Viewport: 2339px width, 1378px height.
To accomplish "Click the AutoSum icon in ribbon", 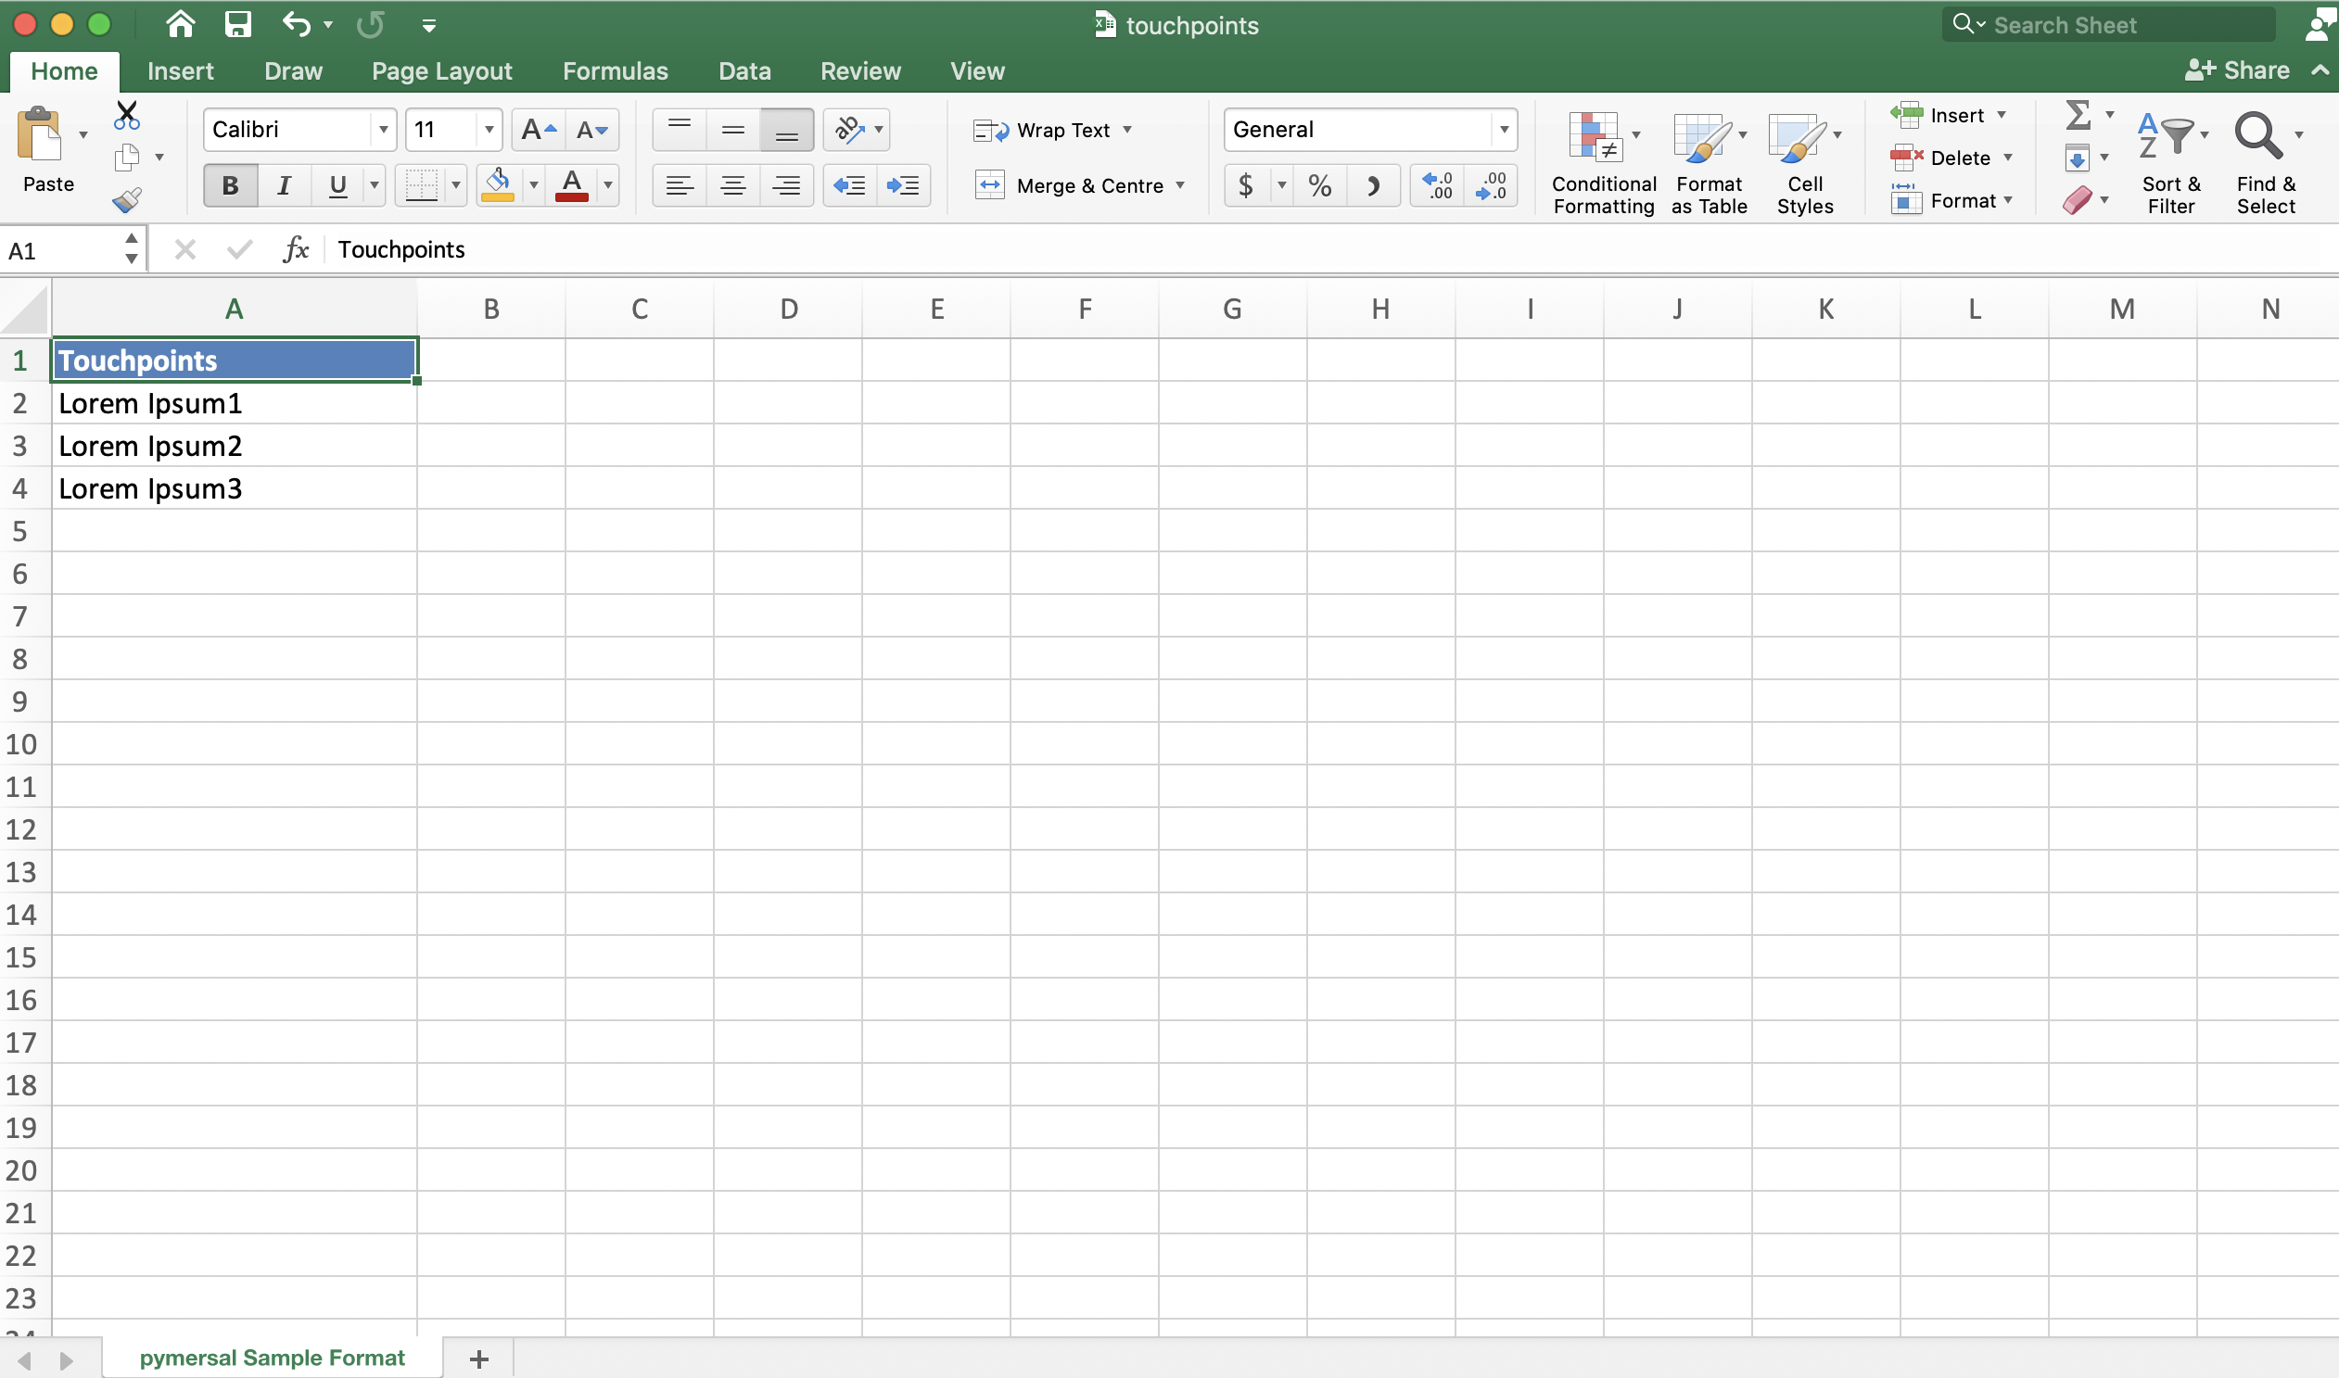I will click(2075, 113).
